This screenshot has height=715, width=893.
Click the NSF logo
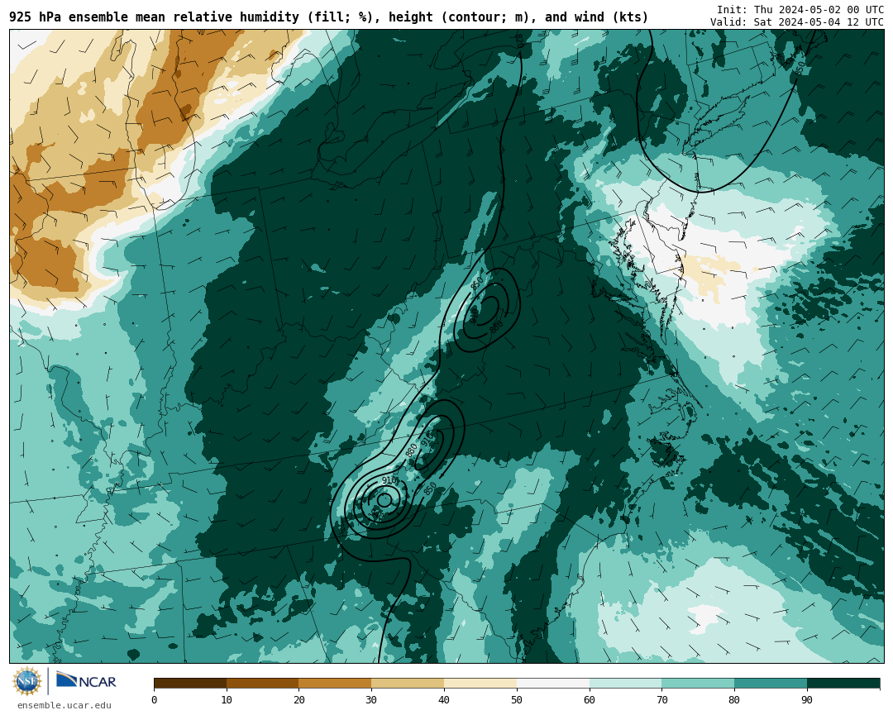point(27,681)
